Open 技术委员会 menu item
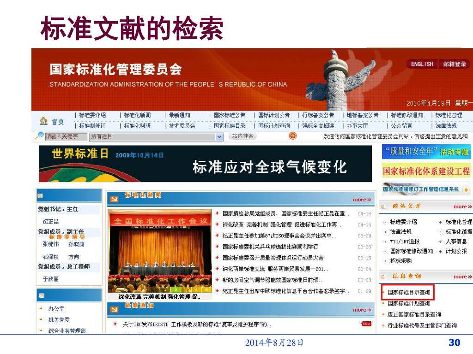The image size is (473, 354). pos(182,125)
